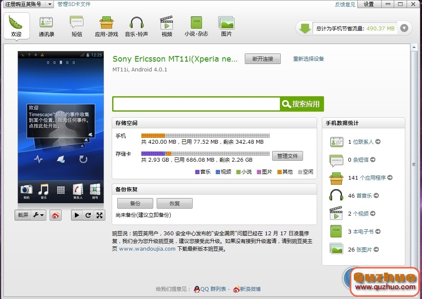422x299 pixels.
Task: Open 管理SD卡文件 link
Action: 74,4
